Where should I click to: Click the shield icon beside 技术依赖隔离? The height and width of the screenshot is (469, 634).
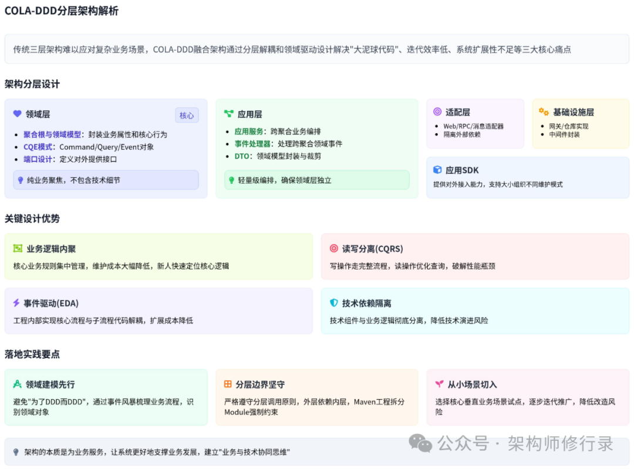(x=333, y=303)
